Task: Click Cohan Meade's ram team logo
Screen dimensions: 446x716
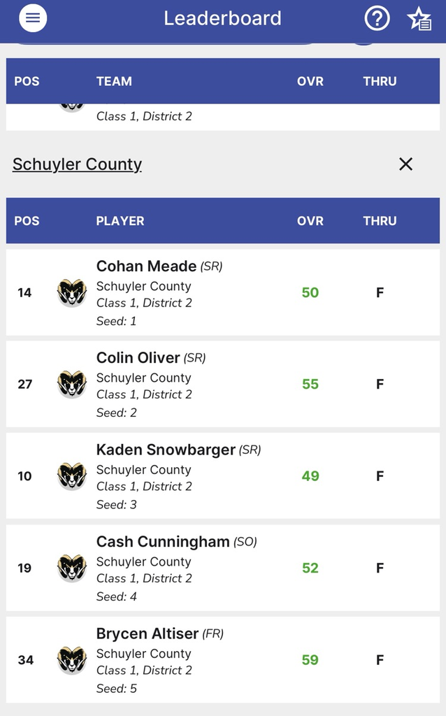Action: pos(71,292)
